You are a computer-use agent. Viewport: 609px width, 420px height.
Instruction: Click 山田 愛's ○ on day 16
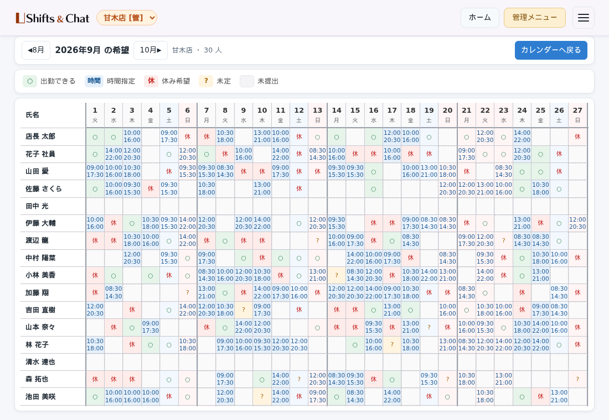[373, 172]
